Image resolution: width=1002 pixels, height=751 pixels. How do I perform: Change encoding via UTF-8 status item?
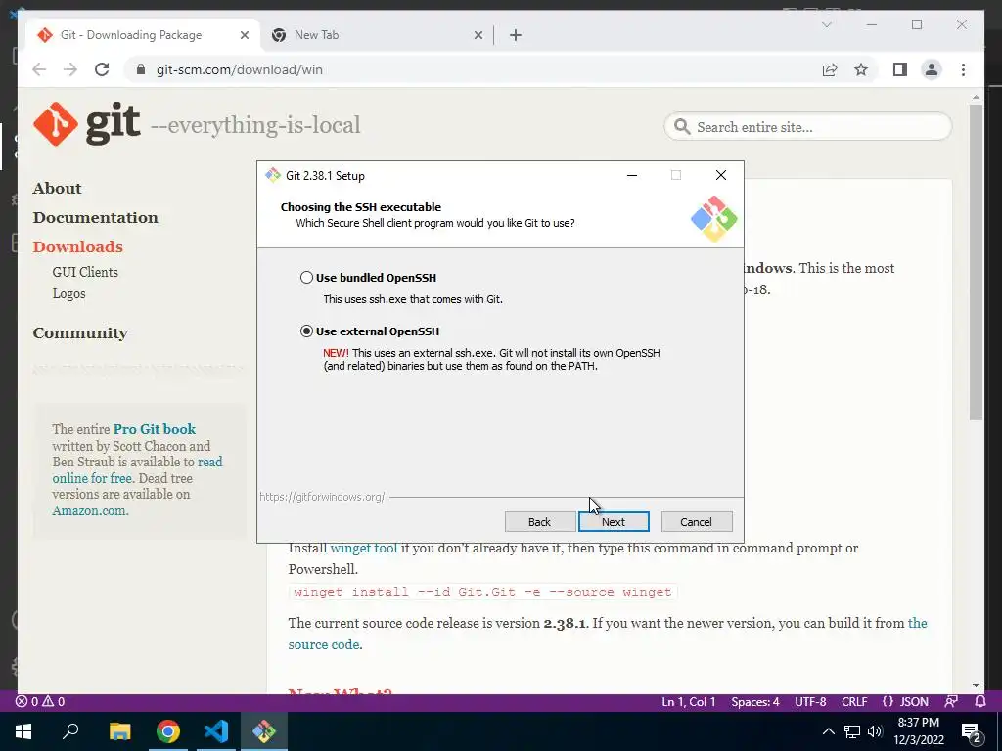[x=810, y=702]
